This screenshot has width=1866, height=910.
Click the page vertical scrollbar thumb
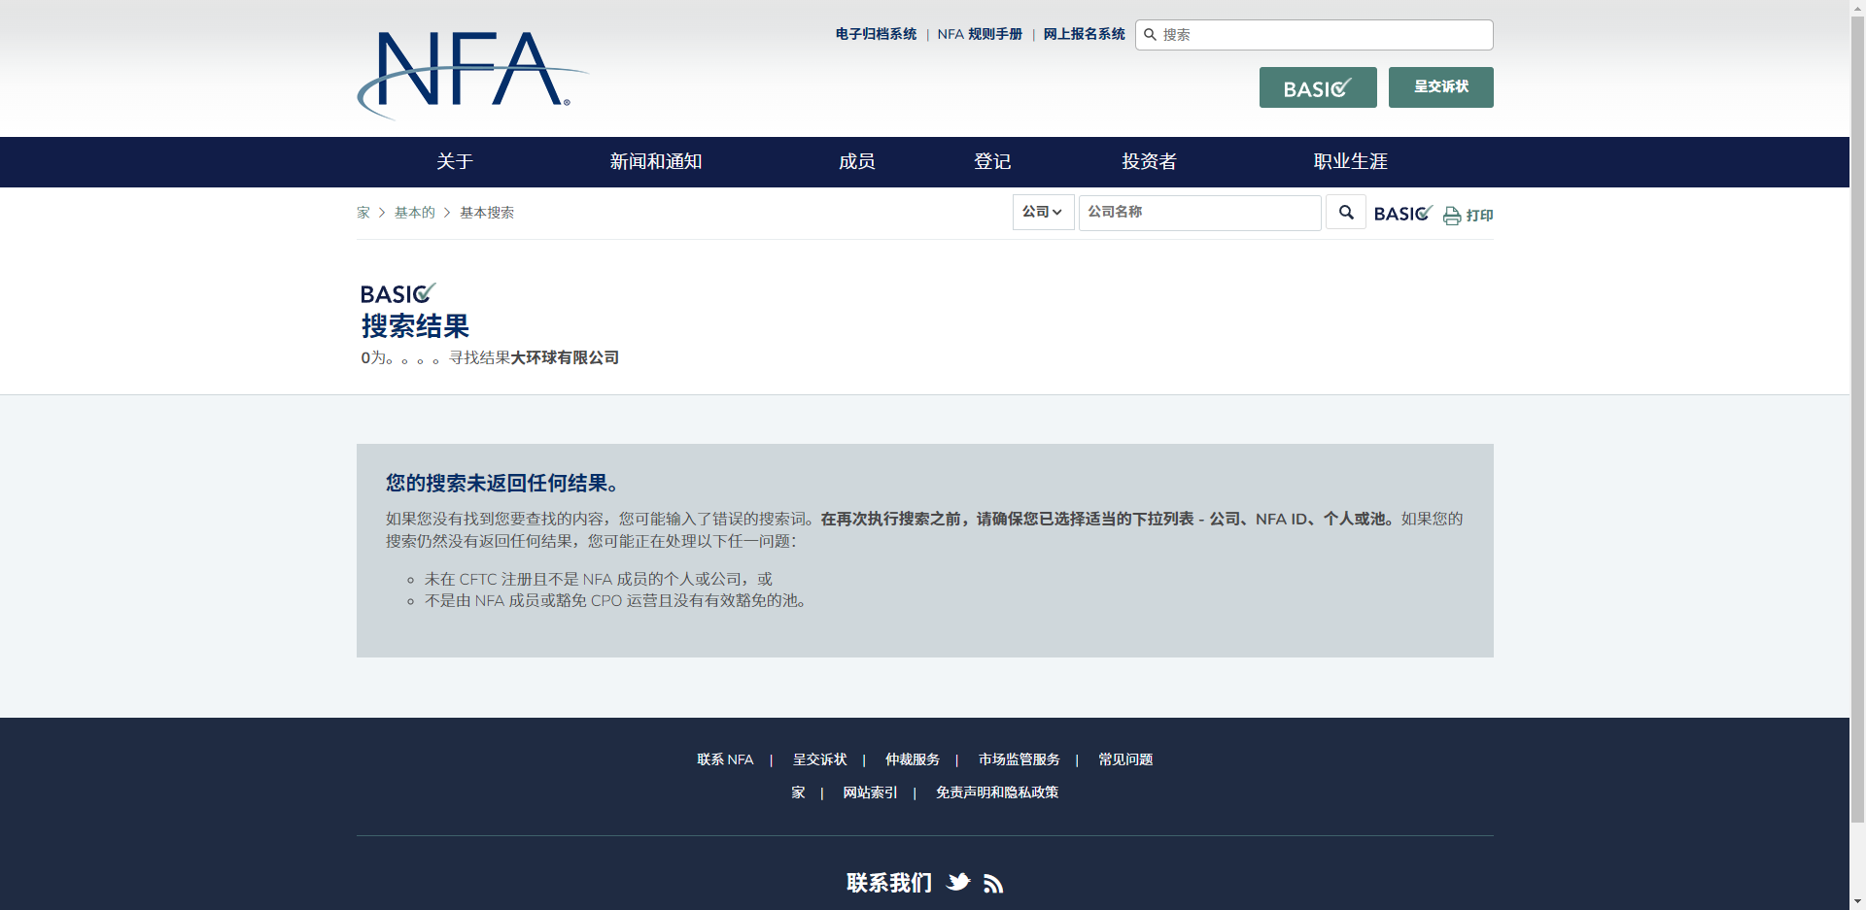1857,418
